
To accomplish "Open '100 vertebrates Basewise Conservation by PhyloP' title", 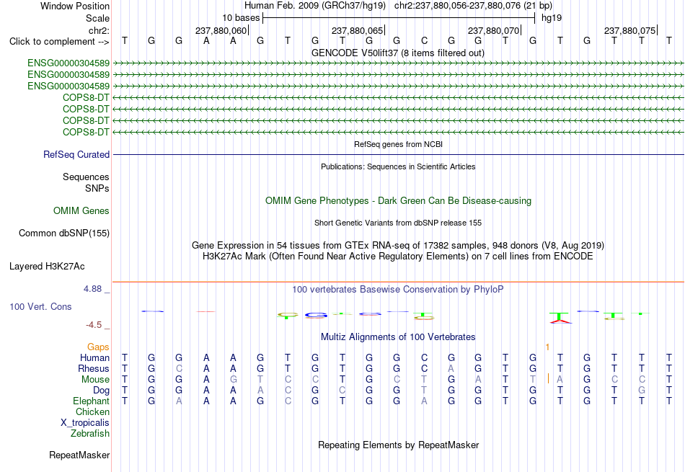I will tap(398, 290).
